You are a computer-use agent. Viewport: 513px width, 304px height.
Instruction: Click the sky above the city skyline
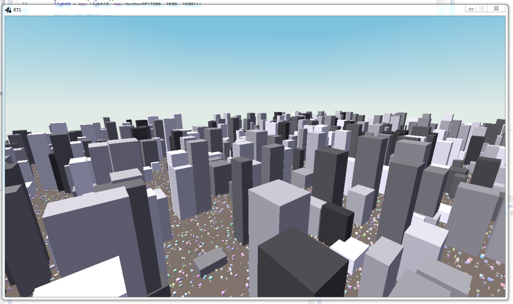click(x=256, y=60)
